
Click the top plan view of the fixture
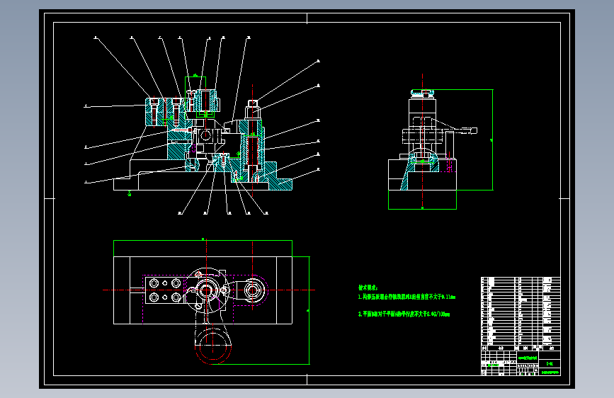(x=203, y=290)
